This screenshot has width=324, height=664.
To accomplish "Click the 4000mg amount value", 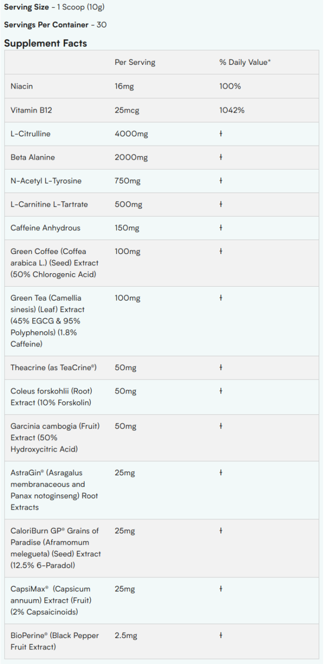I will [x=131, y=134].
